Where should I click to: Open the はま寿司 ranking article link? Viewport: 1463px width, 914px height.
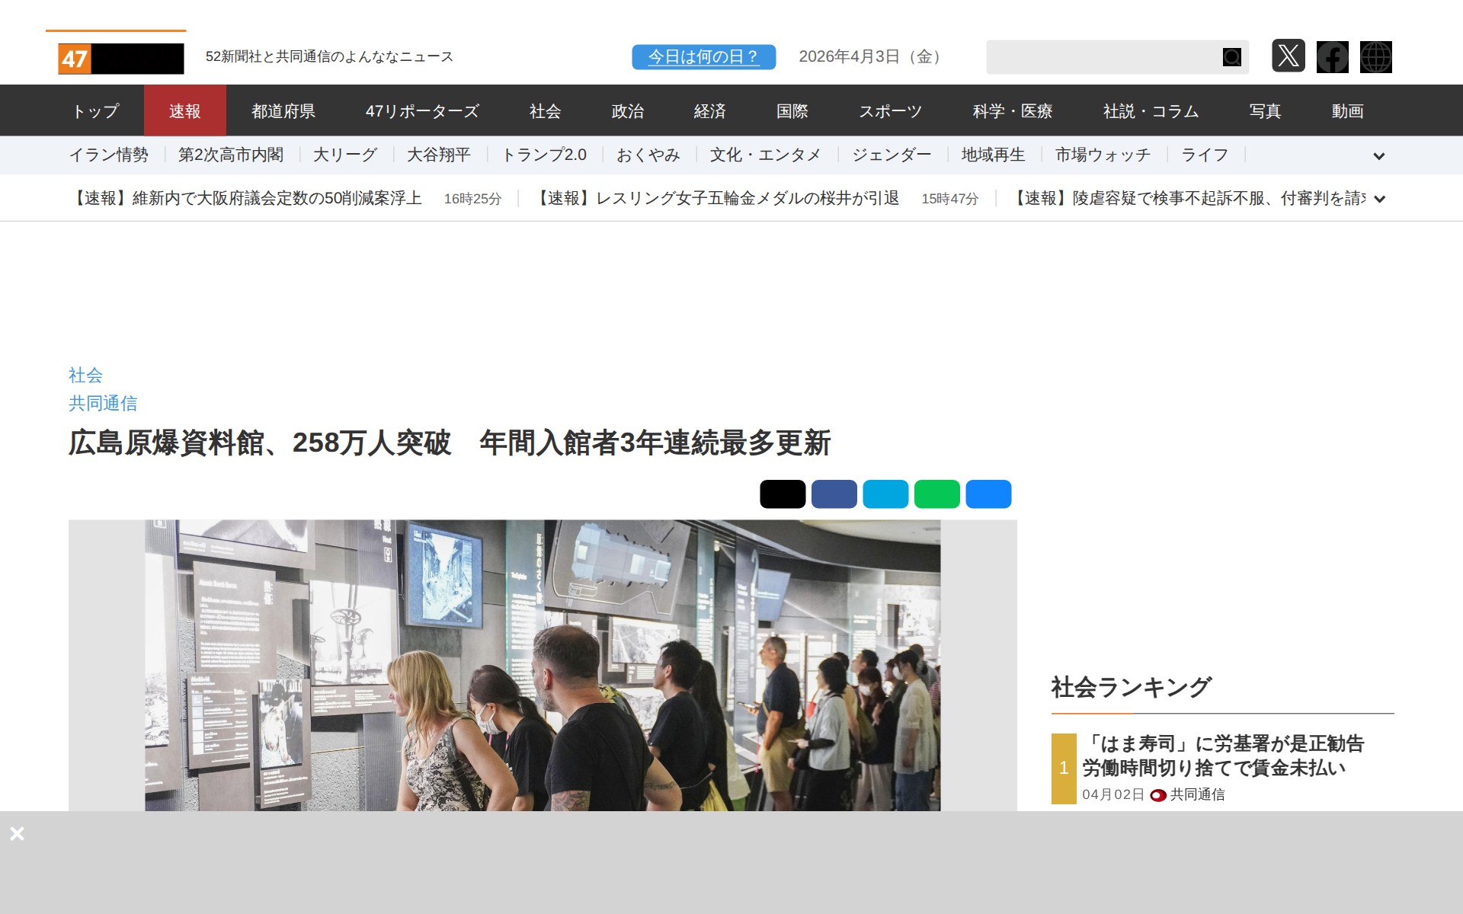1227,756
